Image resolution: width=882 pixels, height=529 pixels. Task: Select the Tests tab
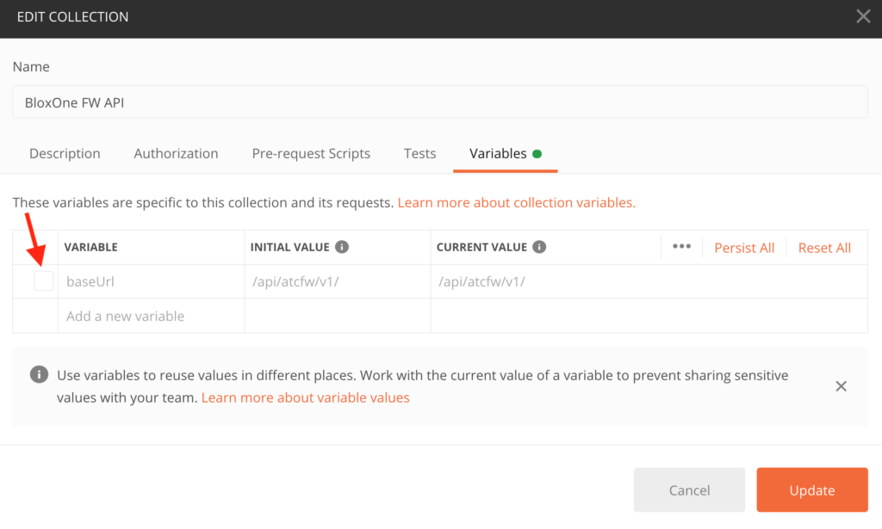419,154
